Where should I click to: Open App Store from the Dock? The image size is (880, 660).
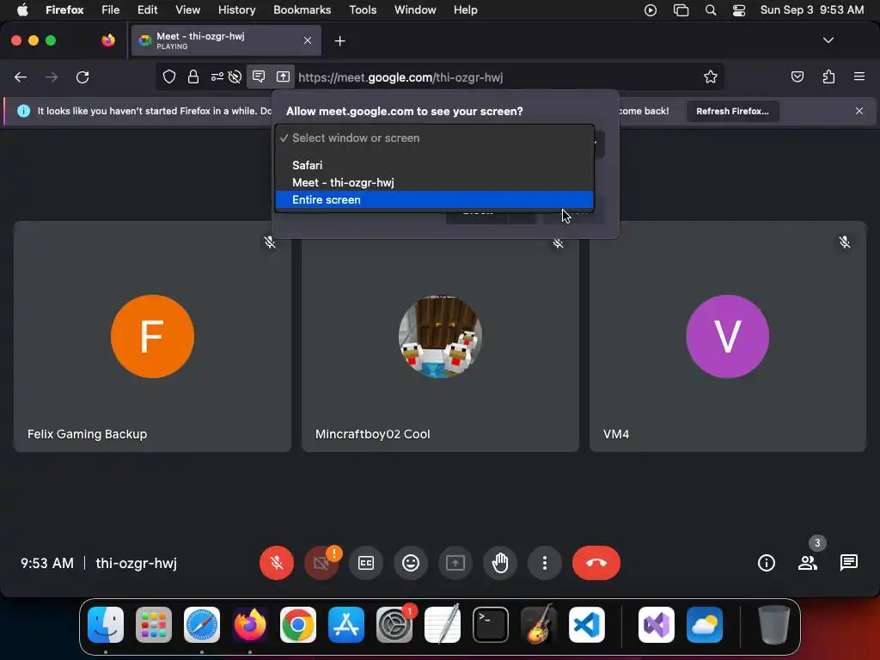point(346,625)
